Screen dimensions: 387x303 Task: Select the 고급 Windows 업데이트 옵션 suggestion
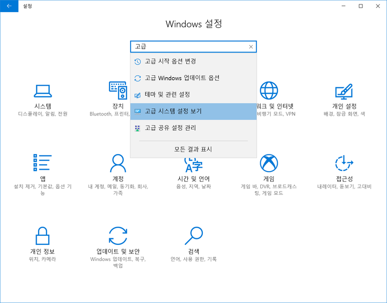pos(193,78)
